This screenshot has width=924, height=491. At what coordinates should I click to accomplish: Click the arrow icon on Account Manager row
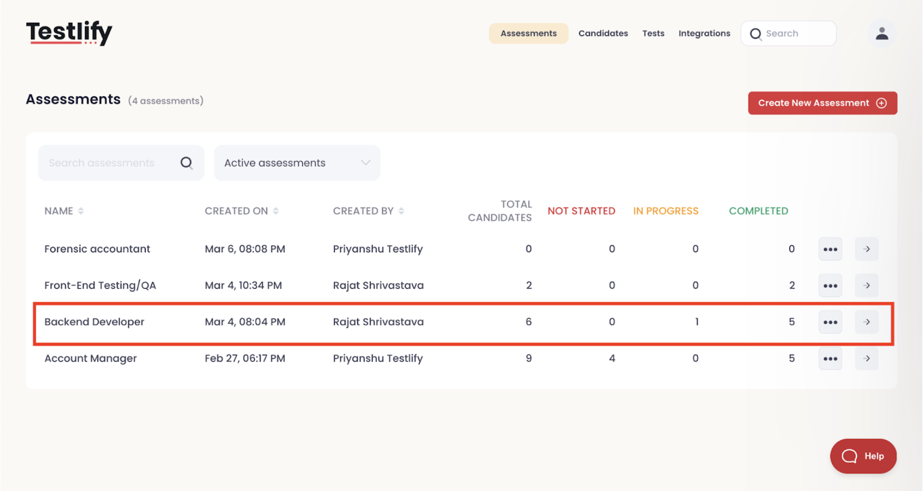pos(866,358)
